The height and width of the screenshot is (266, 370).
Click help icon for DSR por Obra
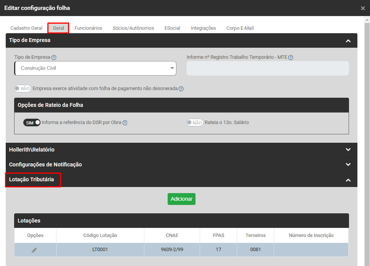click(125, 123)
